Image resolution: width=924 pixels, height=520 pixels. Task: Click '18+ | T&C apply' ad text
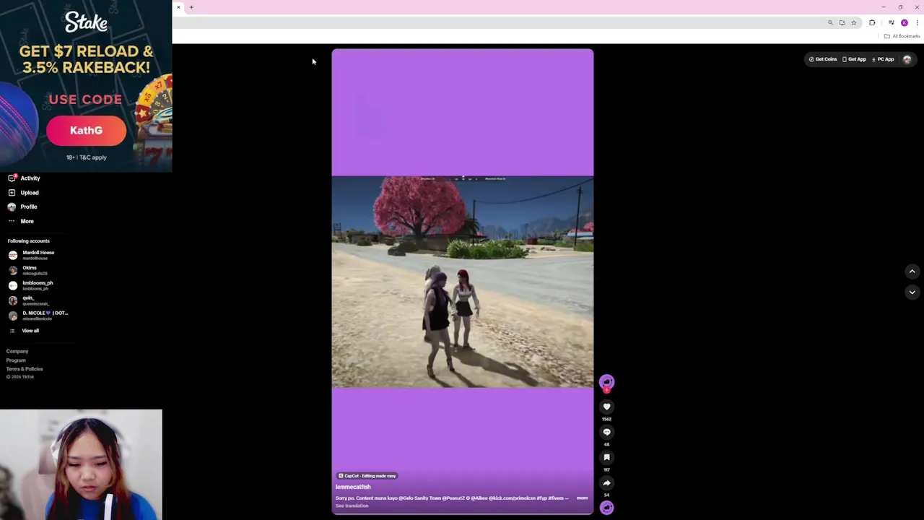click(x=86, y=157)
